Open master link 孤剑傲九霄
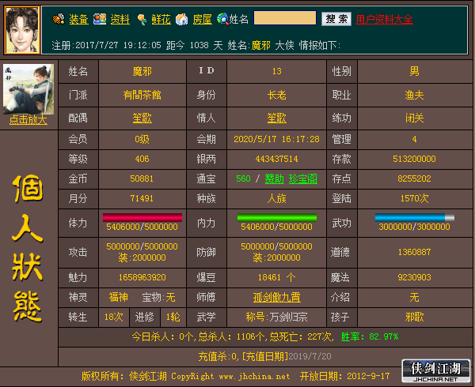The height and width of the screenshot is (387, 475). (276, 298)
